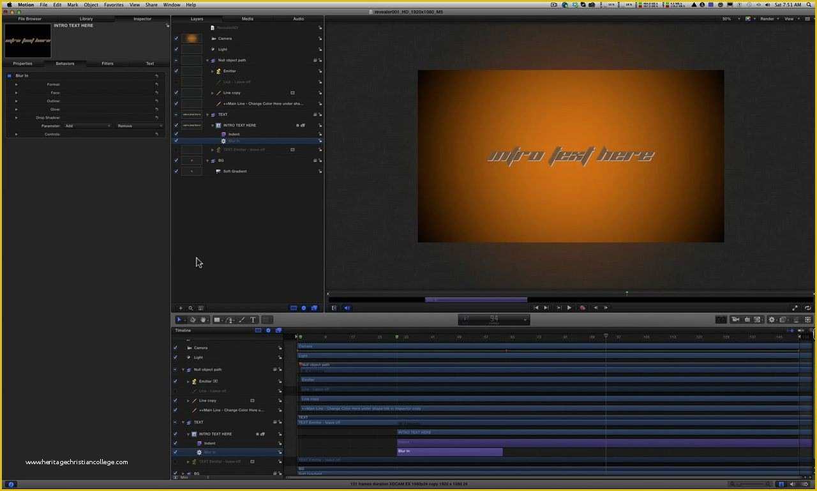Click the red Record button
Image resolution: width=817 pixels, height=491 pixels.
click(x=582, y=308)
